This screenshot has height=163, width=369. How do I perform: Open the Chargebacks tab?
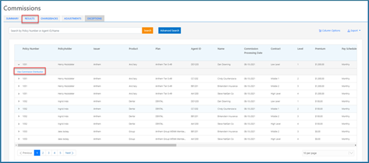pos(49,18)
